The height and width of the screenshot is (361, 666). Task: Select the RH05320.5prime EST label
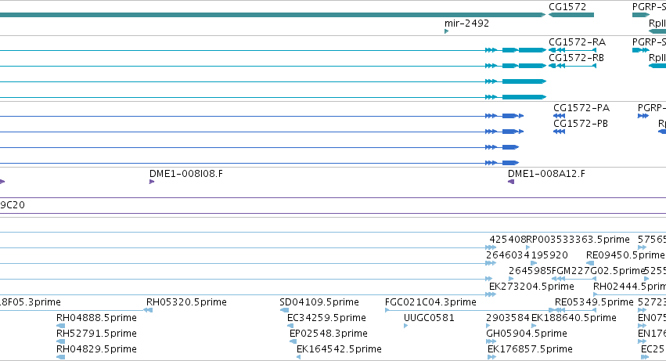click(x=186, y=302)
